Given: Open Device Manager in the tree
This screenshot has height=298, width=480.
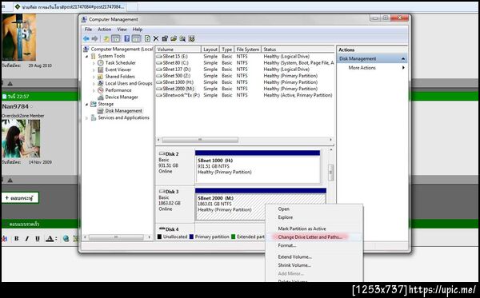Looking at the screenshot, I should 122,97.
